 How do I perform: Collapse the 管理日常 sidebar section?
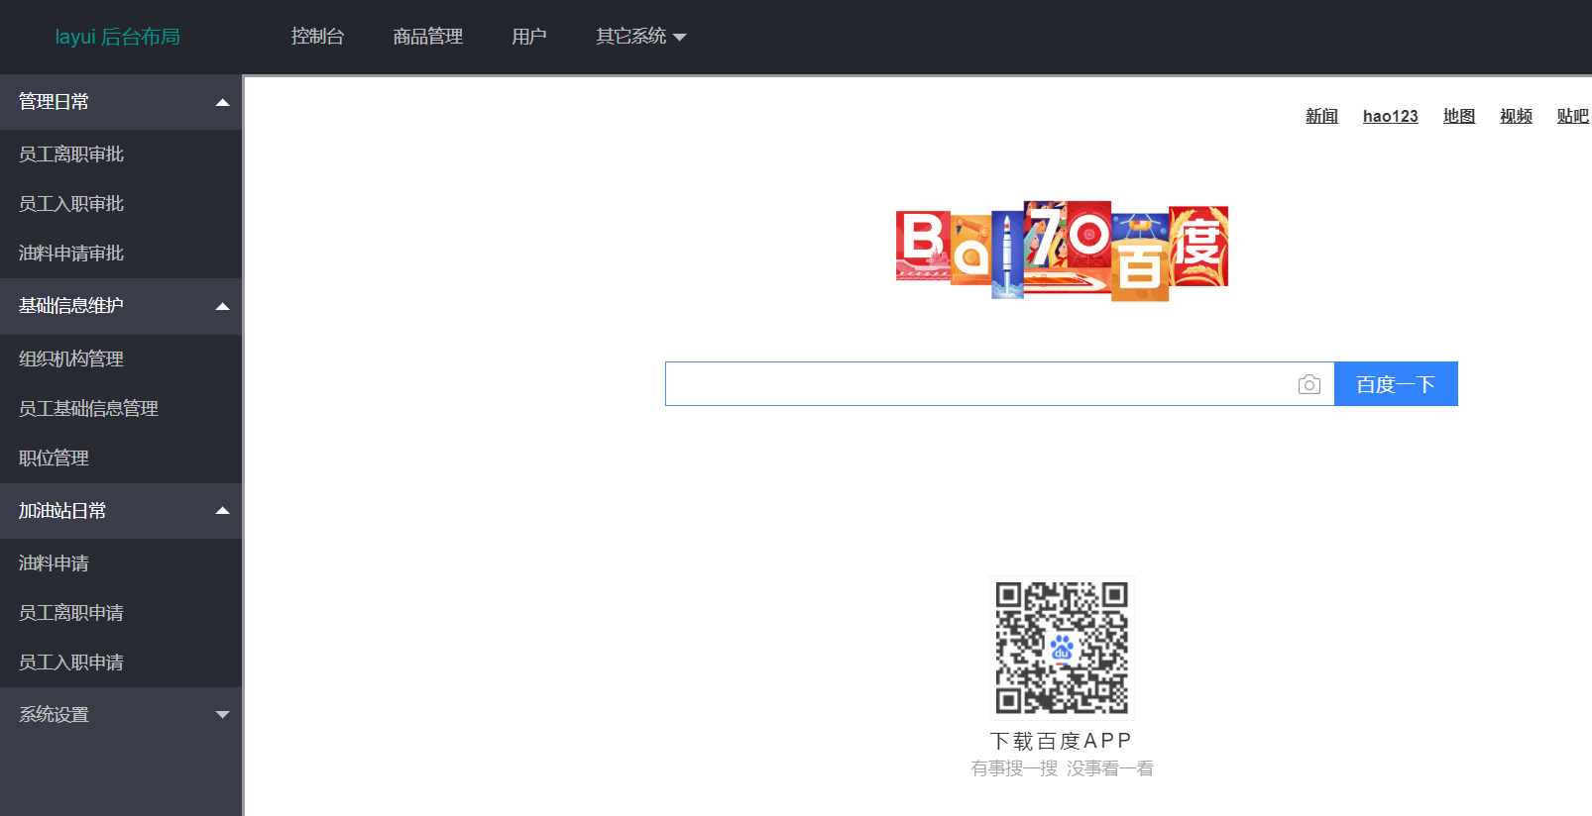tap(121, 102)
